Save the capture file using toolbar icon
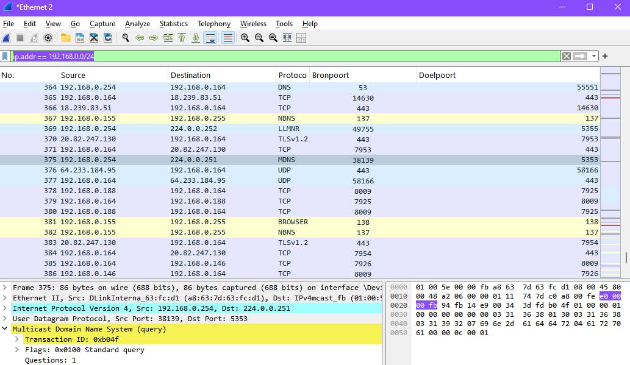Viewport: 630px width, 365px height. point(79,38)
